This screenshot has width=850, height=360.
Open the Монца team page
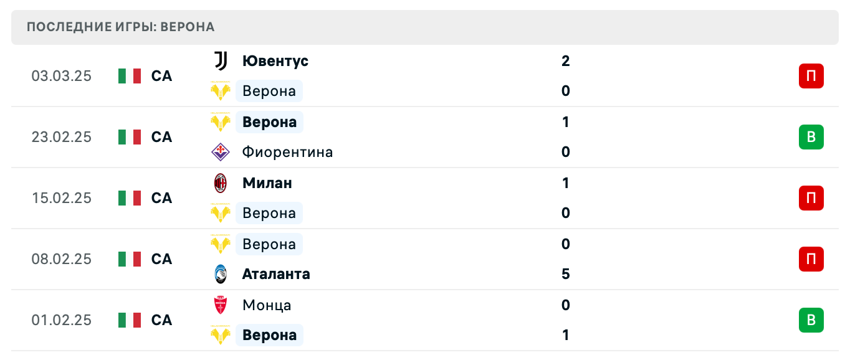pyautogui.click(x=265, y=305)
